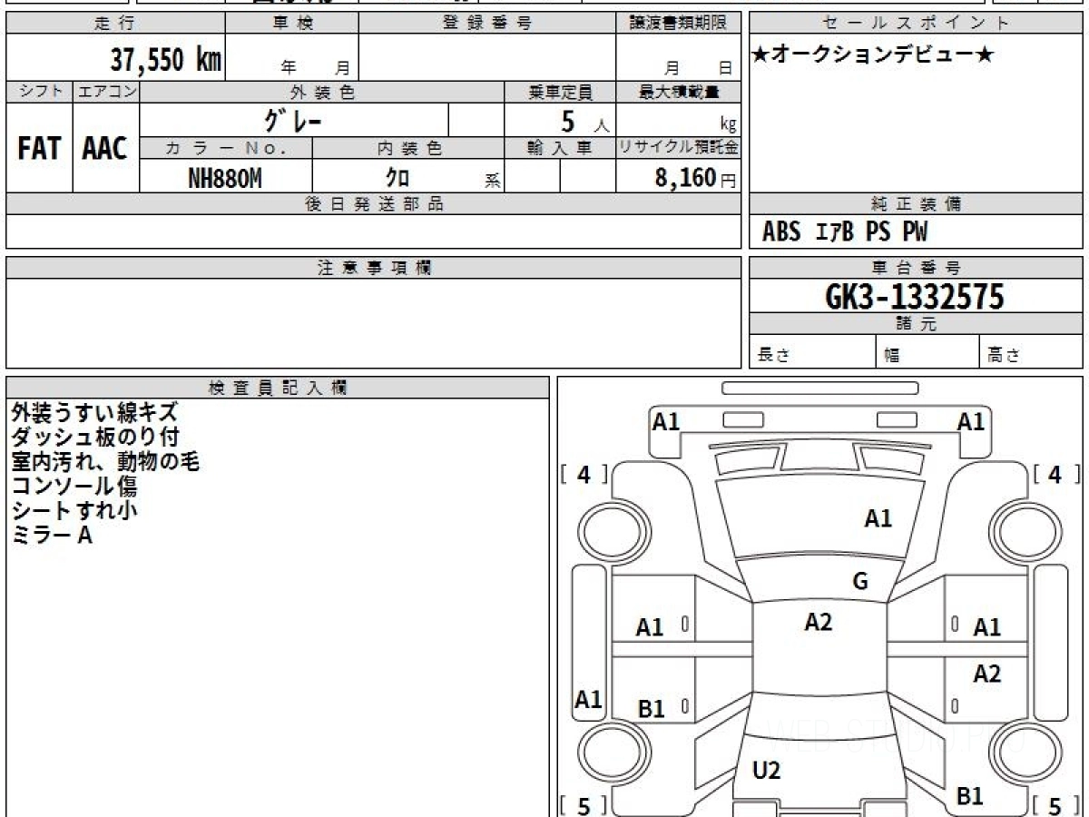Select the 走行 header cell

tap(115, 24)
